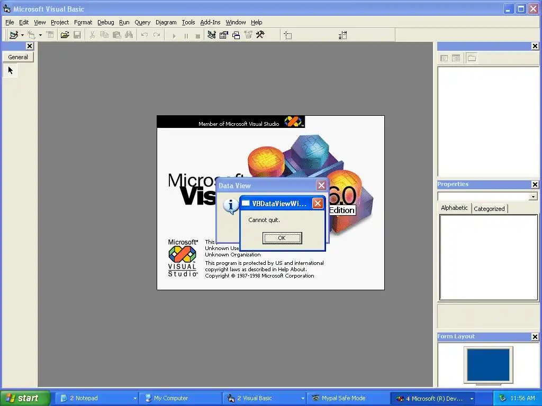Image resolution: width=542 pixels, height=406 pixels.
Task: Open the Add-Ins menu
Action: pos(210,22)
